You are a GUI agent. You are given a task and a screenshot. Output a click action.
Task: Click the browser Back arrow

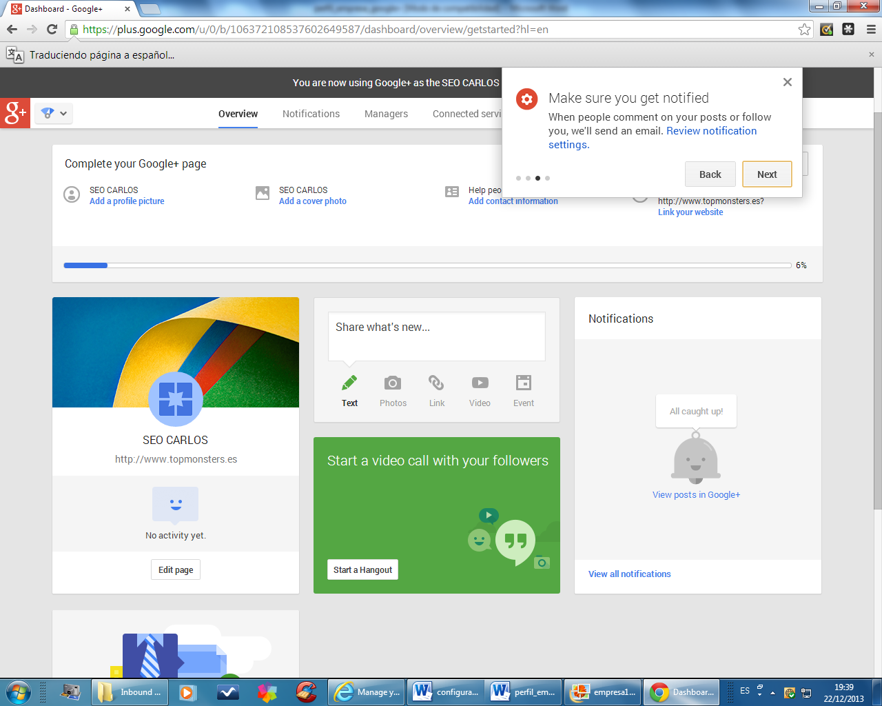[12, 29]
